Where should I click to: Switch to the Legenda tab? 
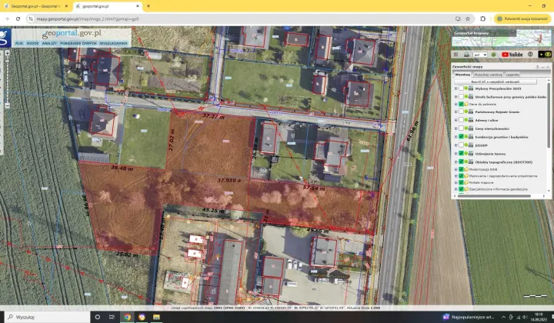(512, 75)
